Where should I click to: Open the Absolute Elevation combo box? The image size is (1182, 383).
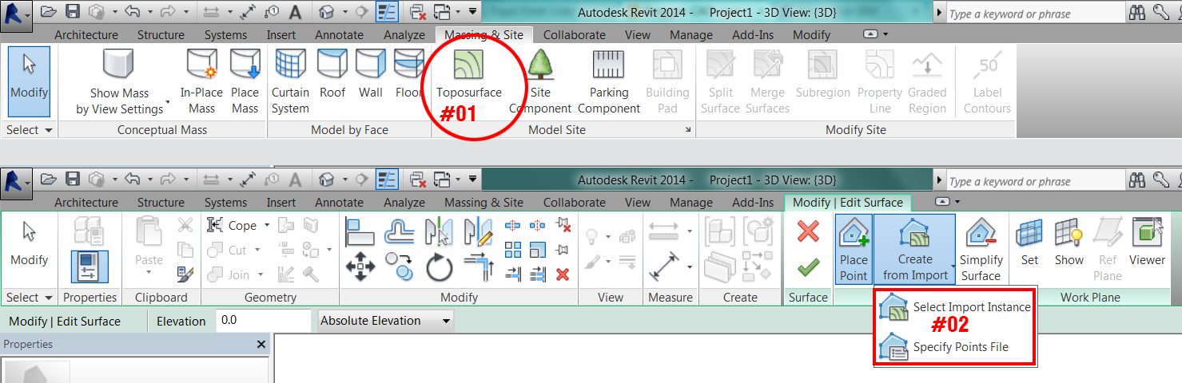click(385, 321)
